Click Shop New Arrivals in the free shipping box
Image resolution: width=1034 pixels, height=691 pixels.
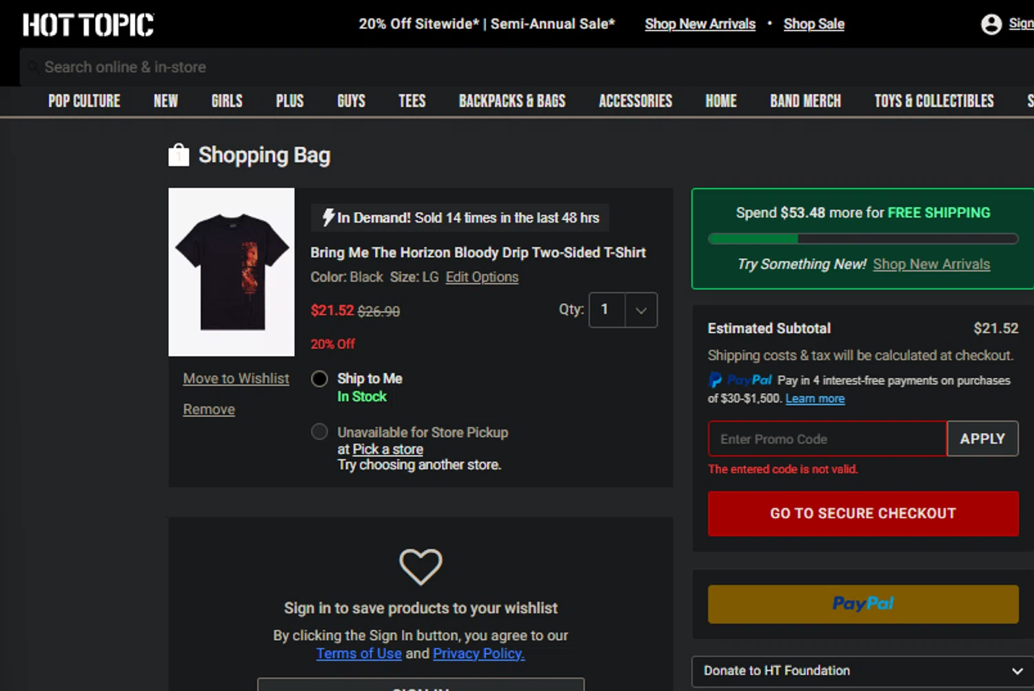[x=931, y=264]
